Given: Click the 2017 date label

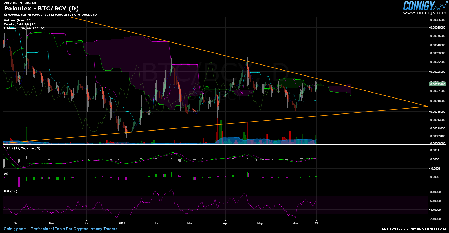Looking at the screenshot, I should tap(122, 223).
